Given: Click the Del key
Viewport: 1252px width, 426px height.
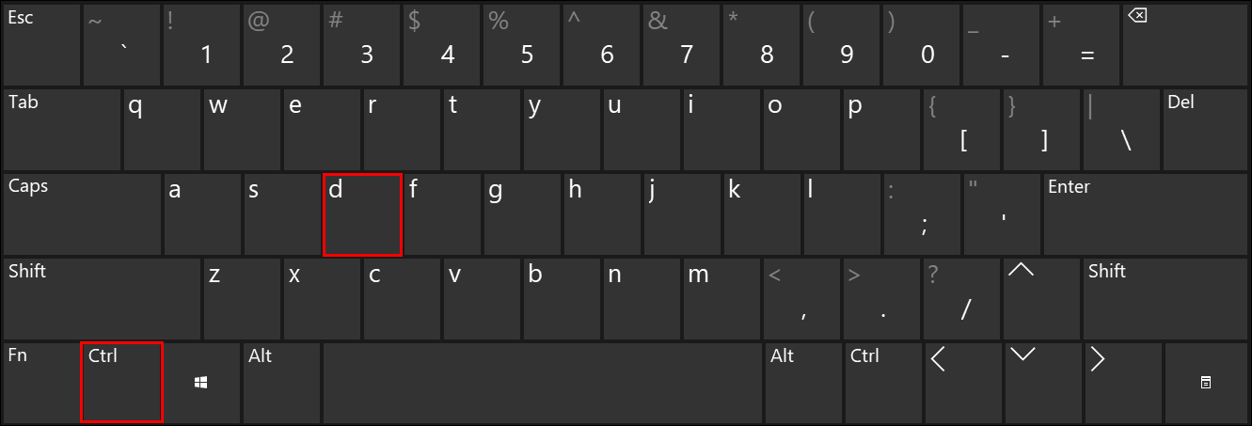Looking at the screenshot, I should point(1206,129).
